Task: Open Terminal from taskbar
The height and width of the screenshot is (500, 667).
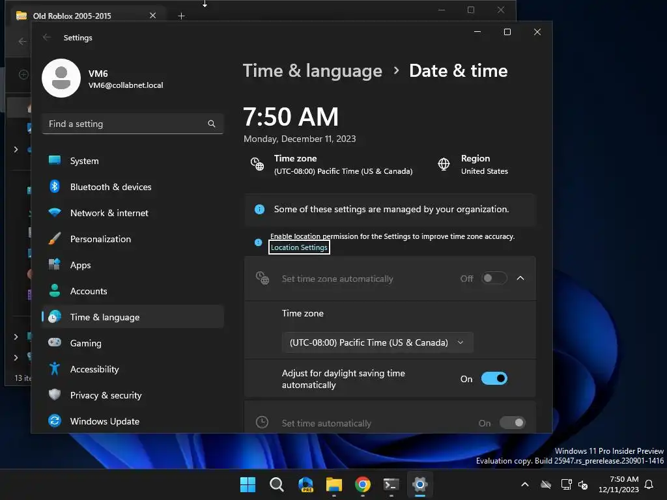Action: click(x=391, y=484)
